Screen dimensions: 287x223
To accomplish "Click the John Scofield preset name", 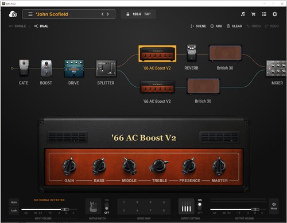I will point(52,14).
